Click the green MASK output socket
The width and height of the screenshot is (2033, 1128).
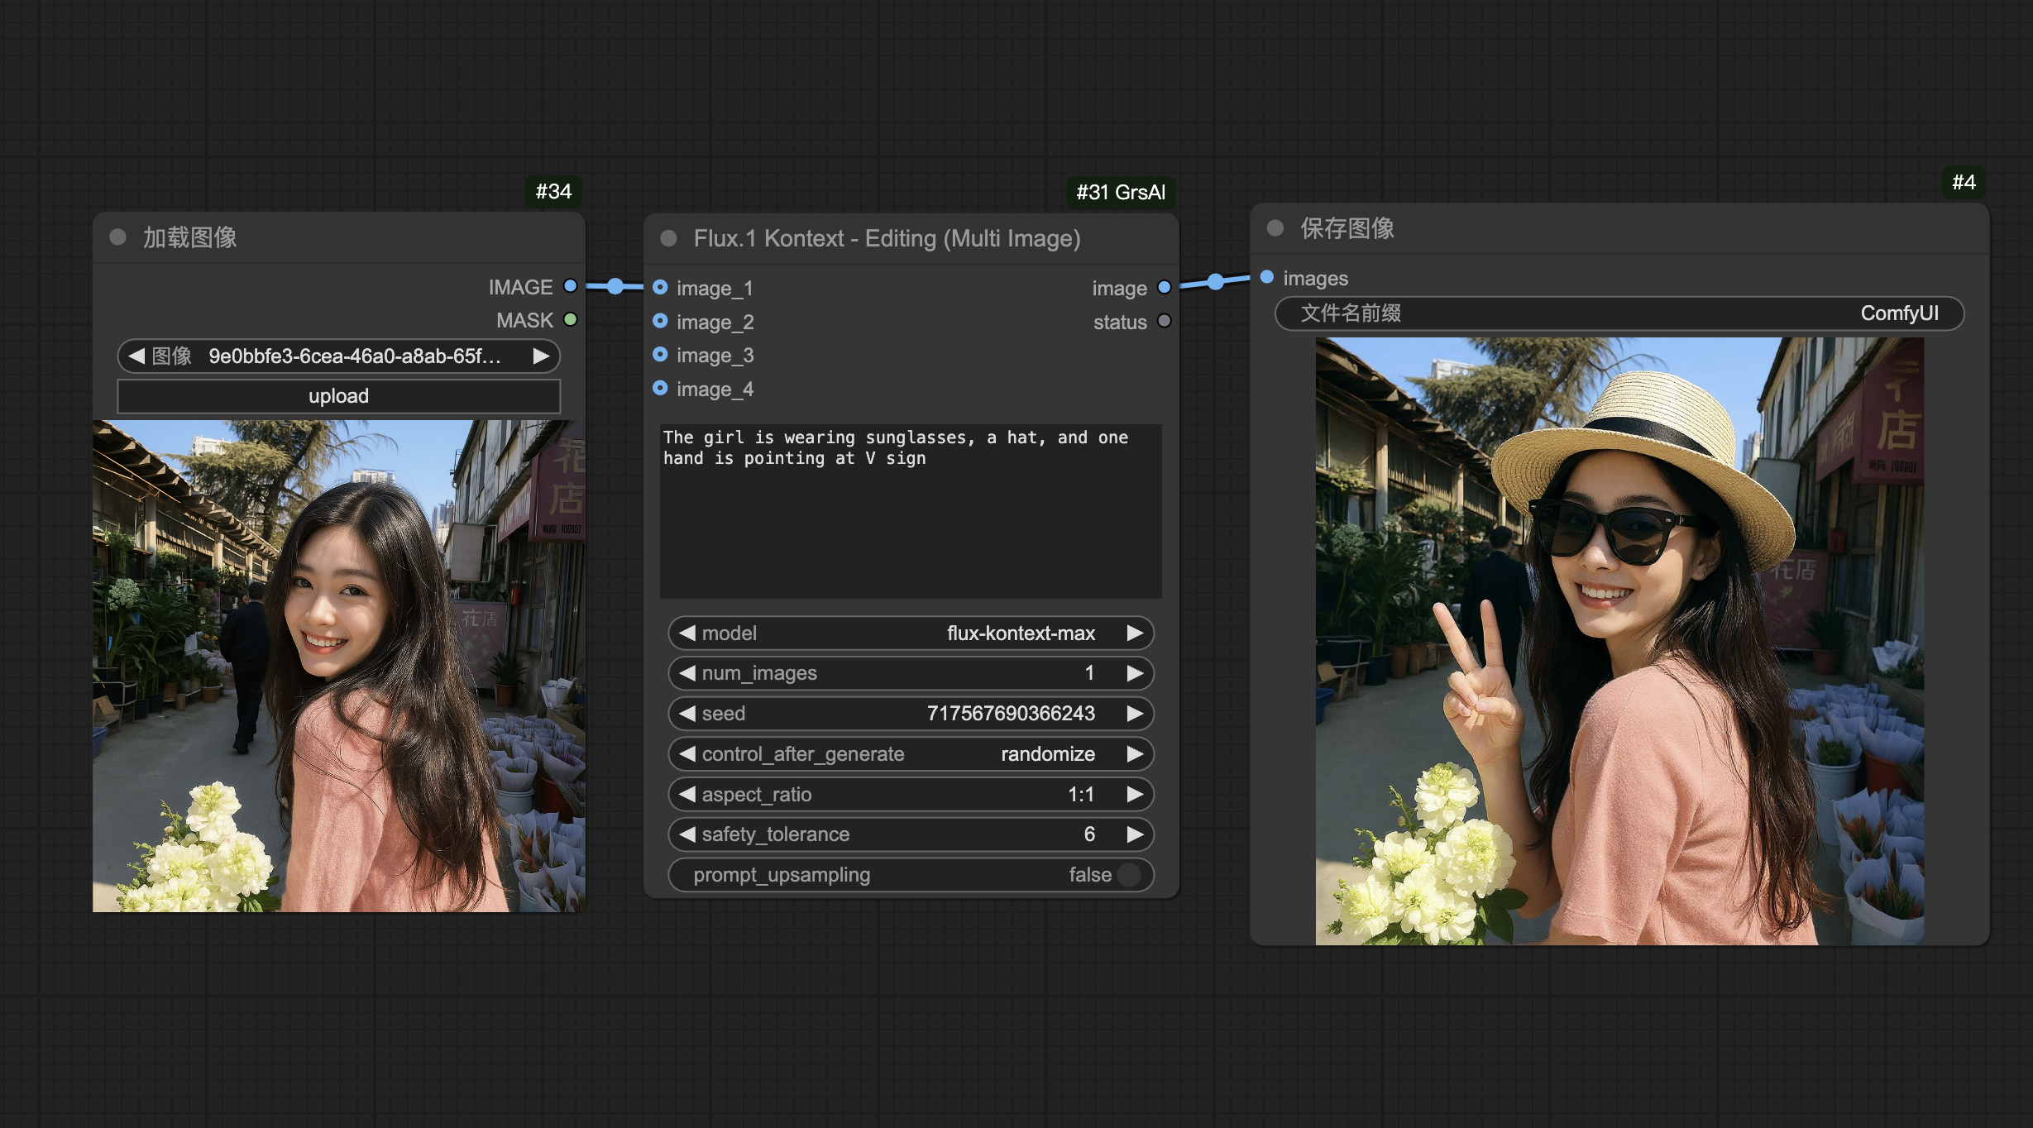point(570,319)
